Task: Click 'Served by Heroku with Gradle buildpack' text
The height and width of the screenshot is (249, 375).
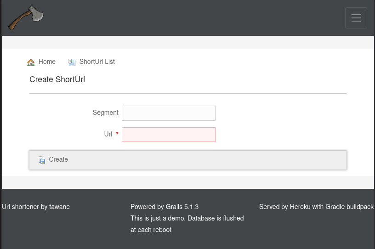Action: pos(316,207)
